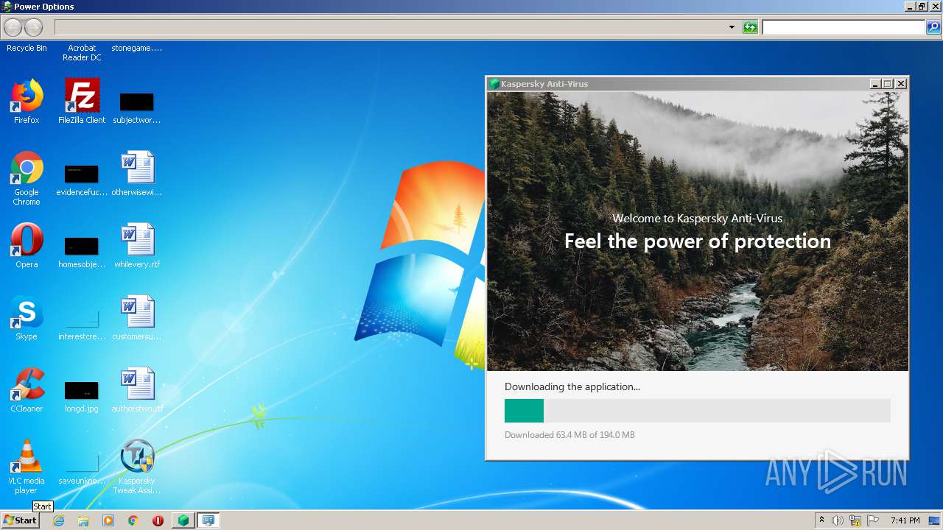943x530 pixels.
Task: Click the Power Options address bar
Action: (x=390, y=27)
